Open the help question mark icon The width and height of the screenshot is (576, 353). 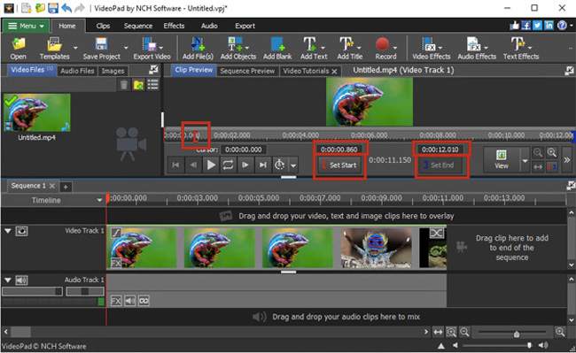tap(562, 26)
